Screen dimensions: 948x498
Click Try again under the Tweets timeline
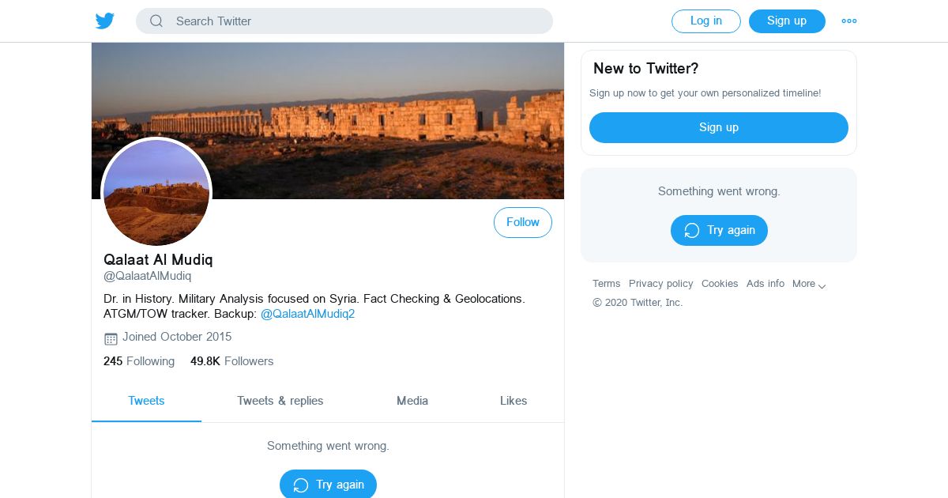[328, 485]
